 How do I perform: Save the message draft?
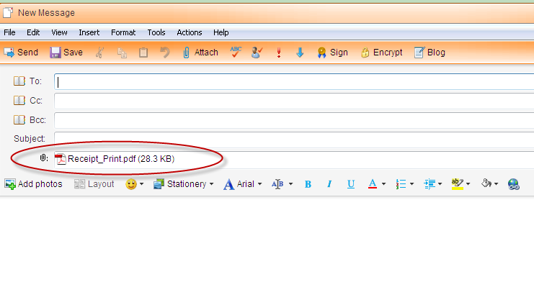click(66, 53)
